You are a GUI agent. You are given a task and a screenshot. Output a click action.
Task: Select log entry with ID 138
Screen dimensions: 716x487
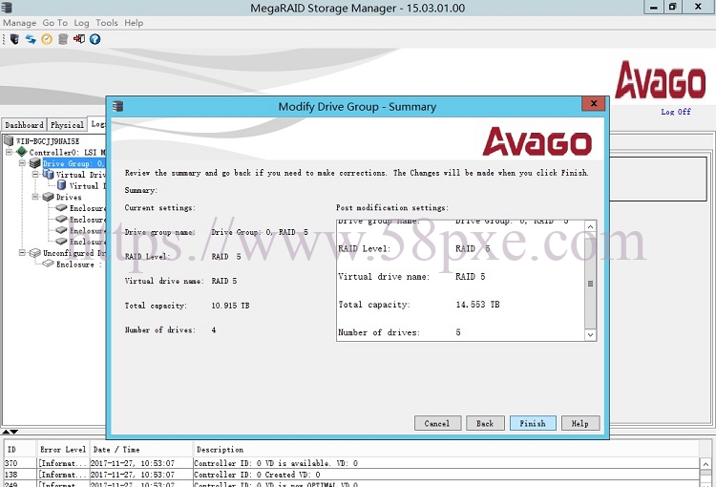(x=351, y=475)
